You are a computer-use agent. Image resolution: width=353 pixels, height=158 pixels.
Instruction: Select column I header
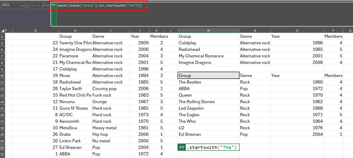[111, 30]
